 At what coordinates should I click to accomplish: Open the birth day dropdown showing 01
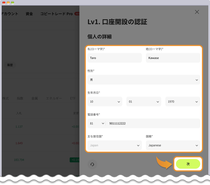[144, 102]
